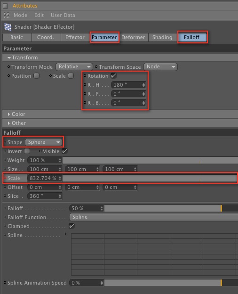Disable the Clamped checkbox
The image size is (238, 294).
(71, 226)
